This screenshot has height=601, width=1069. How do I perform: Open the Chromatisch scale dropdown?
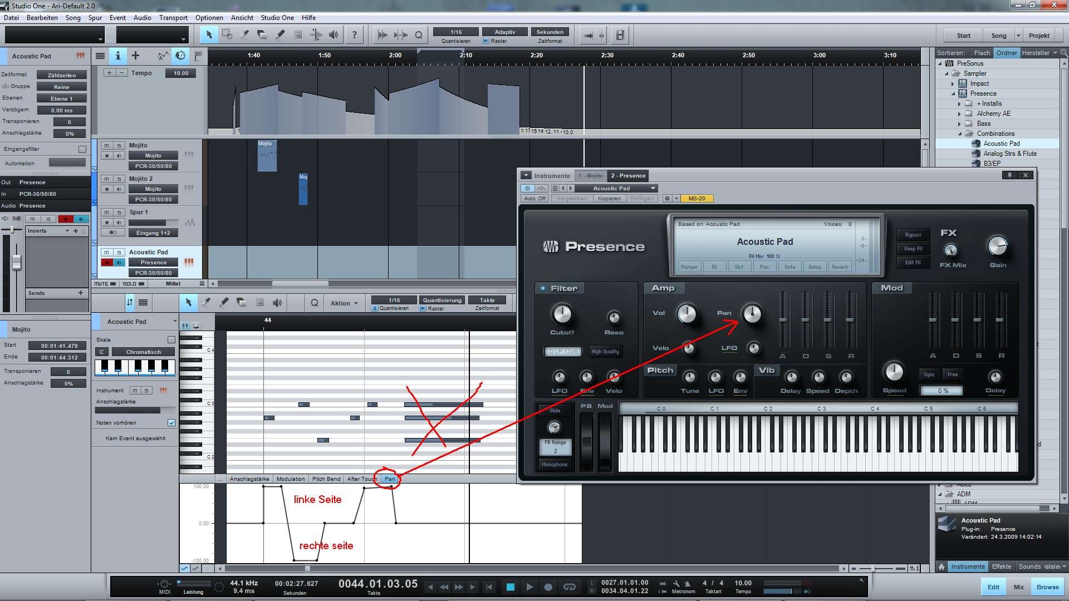tap(143, 352)
